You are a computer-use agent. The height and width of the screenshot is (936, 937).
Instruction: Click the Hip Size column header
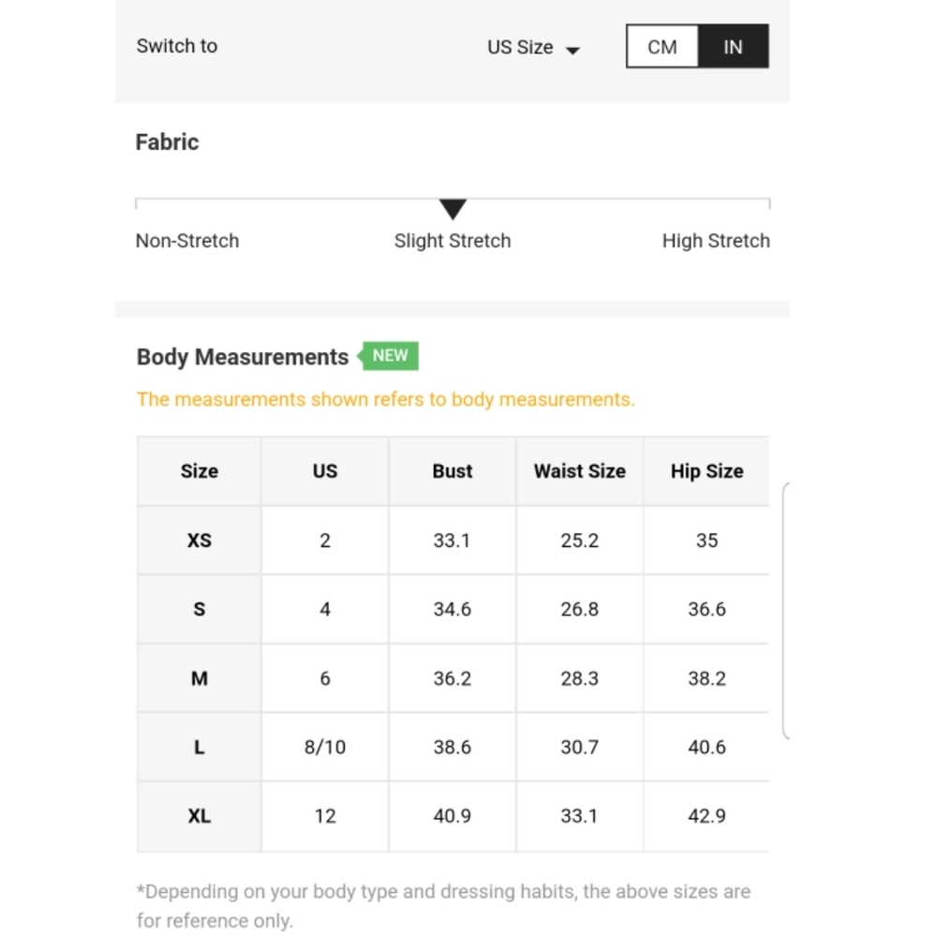(x=706, y=471)
